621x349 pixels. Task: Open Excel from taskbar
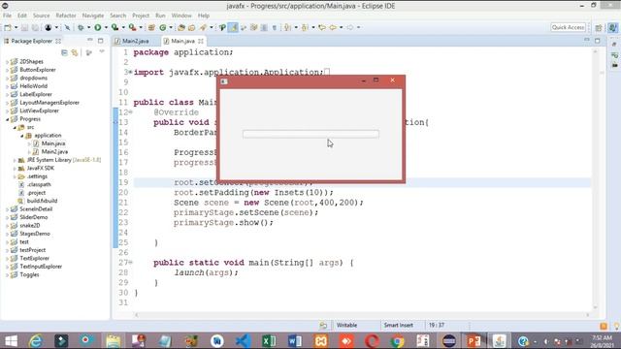(x=269, y=340)
